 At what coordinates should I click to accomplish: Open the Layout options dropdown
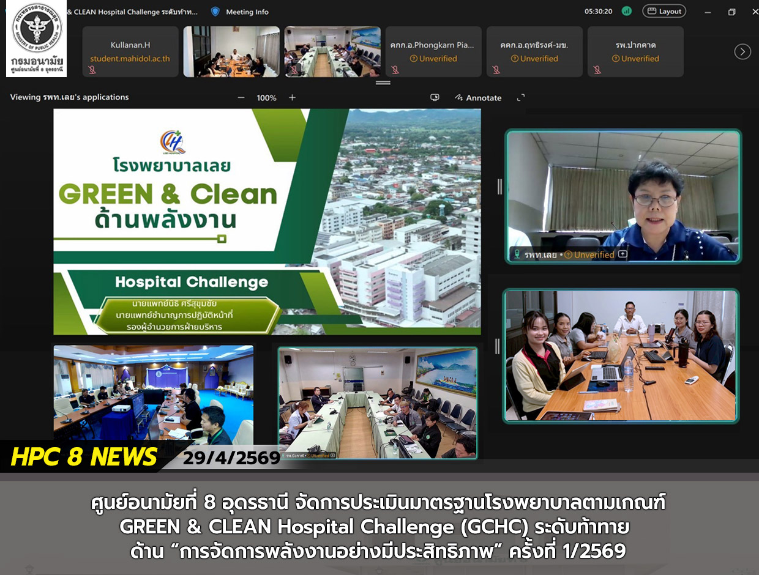[664, 12]
